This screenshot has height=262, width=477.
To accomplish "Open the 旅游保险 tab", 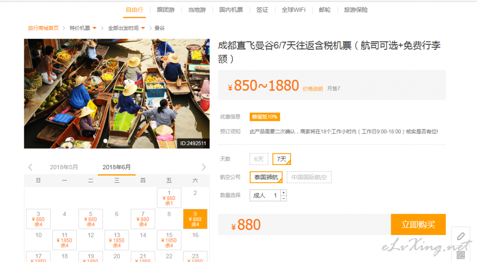I will click(355, 10).
